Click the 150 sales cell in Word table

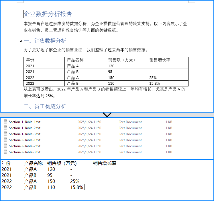click(127, 78)
